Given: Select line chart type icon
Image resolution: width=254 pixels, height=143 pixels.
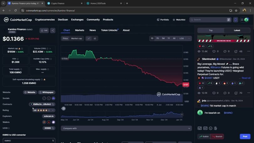Looking at the screenshot, I should [x=89, y=38].
